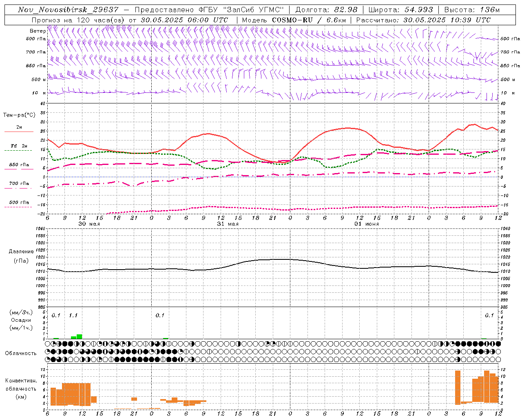
Task: Click the 1.1 precipitation amount value
Action: coord(73,315)
